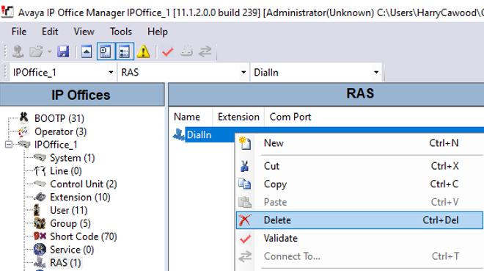The width and height of the screenshot is (484, 271).
Task: Select Group (5) in the tree
Action: 70,223
